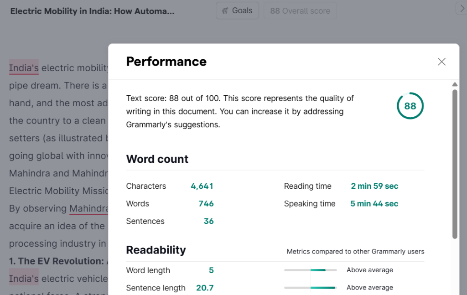
Task: Click the Words count value 746
Action: click(206, 204)
